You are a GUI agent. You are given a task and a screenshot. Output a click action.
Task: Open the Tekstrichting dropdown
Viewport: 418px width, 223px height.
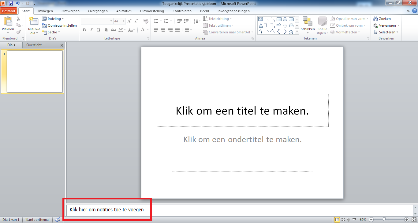[x=217, y=19]
